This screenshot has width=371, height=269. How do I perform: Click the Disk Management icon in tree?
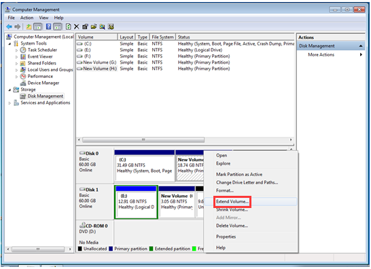23,96
